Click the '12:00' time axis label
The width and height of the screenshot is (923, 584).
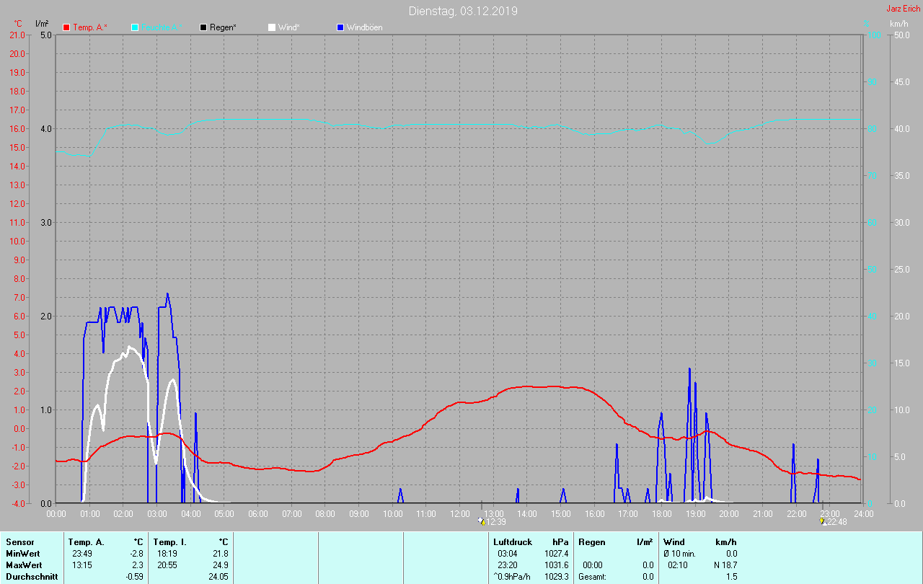[460, 513]
